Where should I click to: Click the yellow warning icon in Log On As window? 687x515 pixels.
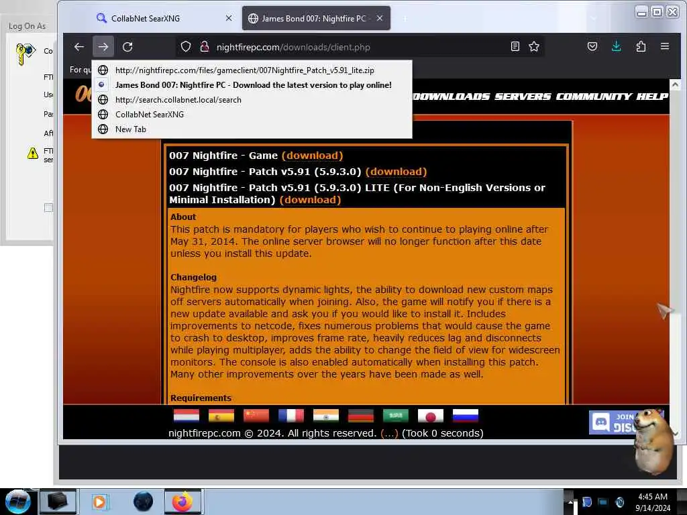click(x=33, y=154)
